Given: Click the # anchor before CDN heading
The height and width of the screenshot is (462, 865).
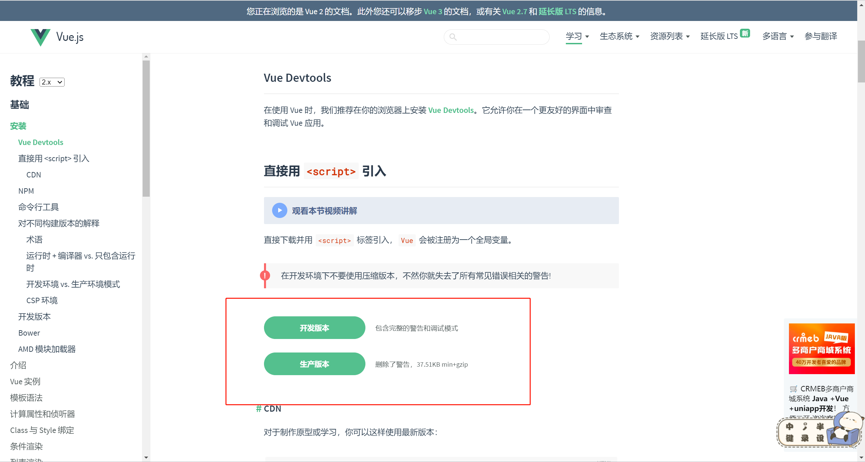Looking at the screenshot, I should point(259,409).
